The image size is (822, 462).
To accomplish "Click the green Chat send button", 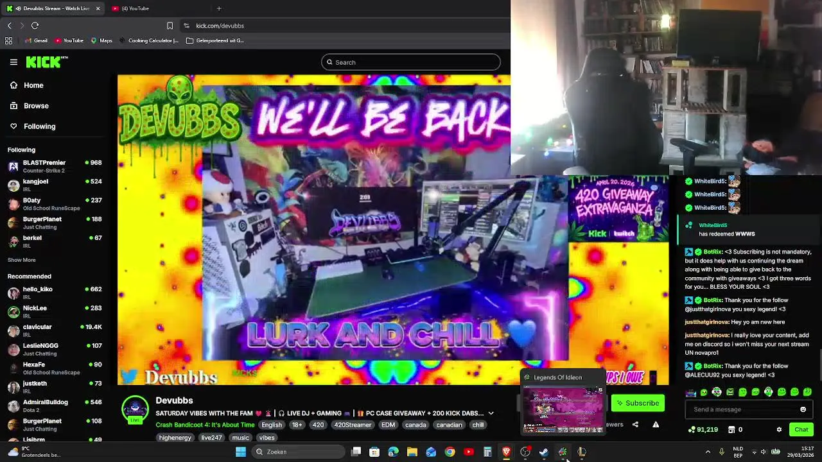I will click(x=801, y=429).
